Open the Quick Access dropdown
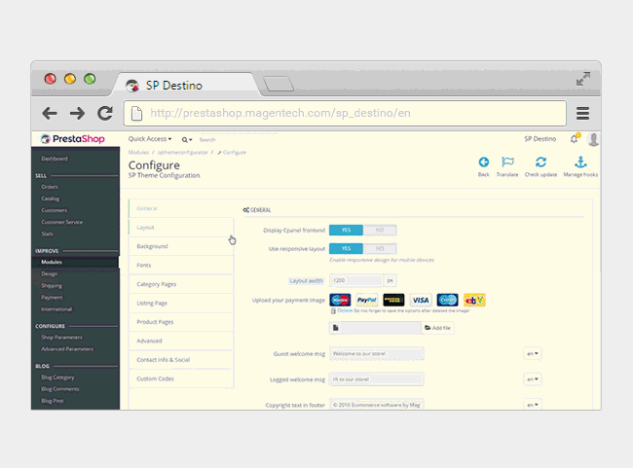Viewport: 633px width, 468px height. coord(150,139)
